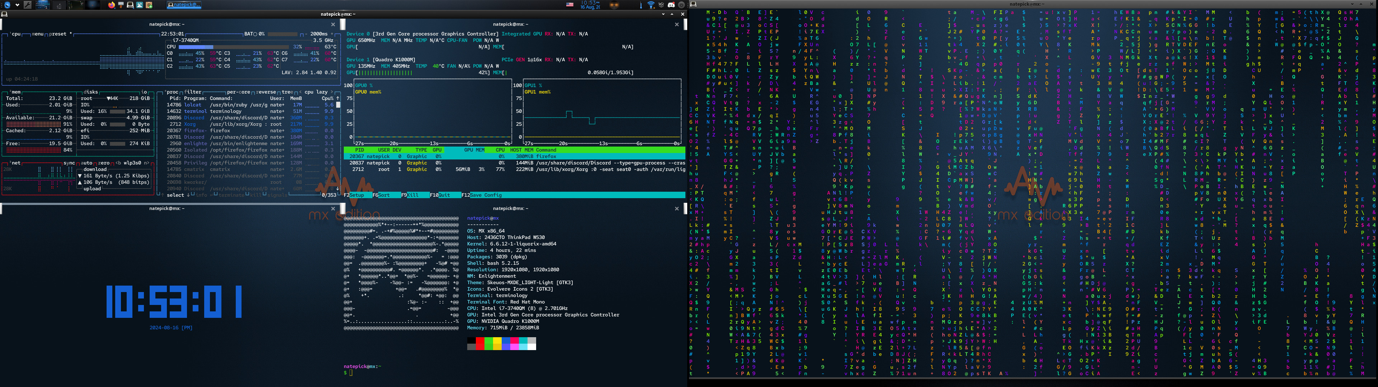Viewport: 1378px width, 387px height.
Task: Select the Xorg row in nvtop process list
Action: click(x=515, y=169)
